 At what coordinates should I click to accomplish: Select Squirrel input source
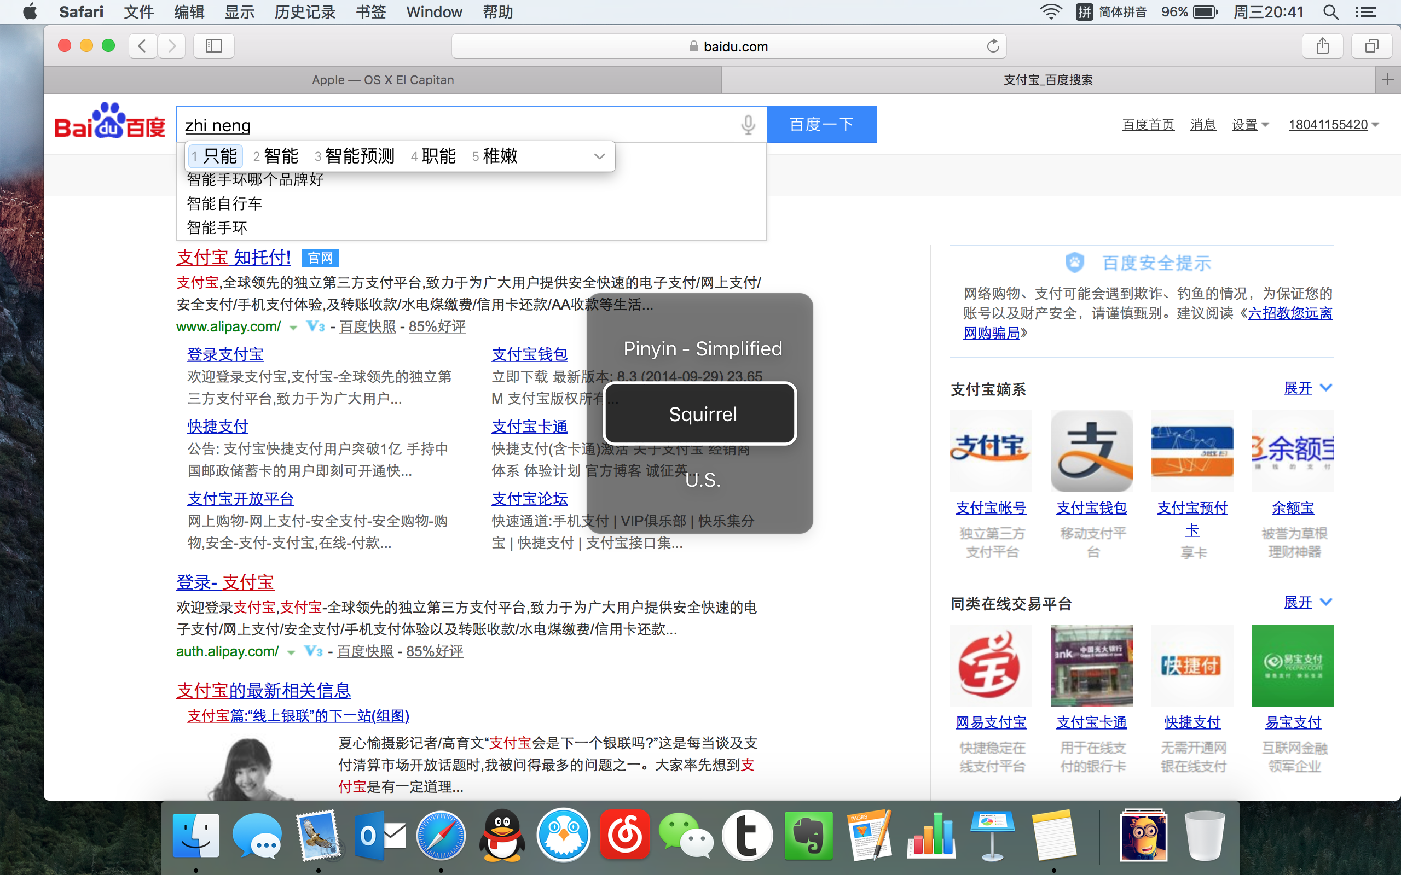coord(700,414)
